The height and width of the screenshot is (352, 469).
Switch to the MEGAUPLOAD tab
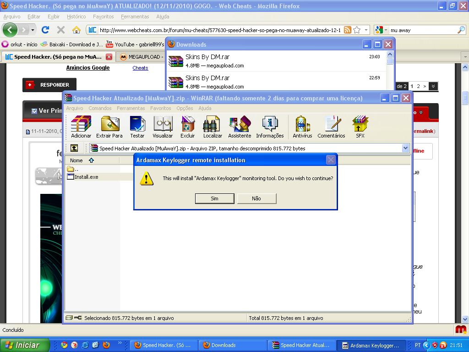coord(141,57)
